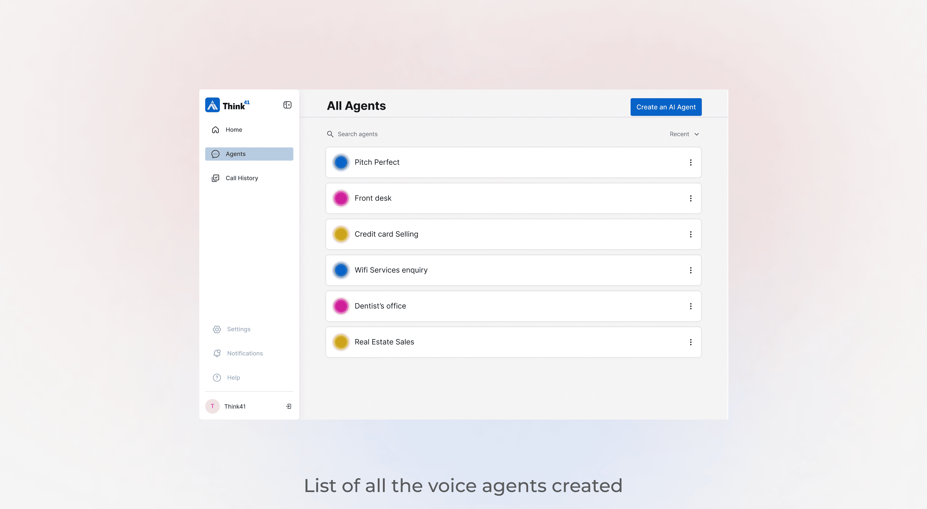This screenshot has height=509, width=927.
Task: Go to Home in sidebar
Action: pos(234,130)
